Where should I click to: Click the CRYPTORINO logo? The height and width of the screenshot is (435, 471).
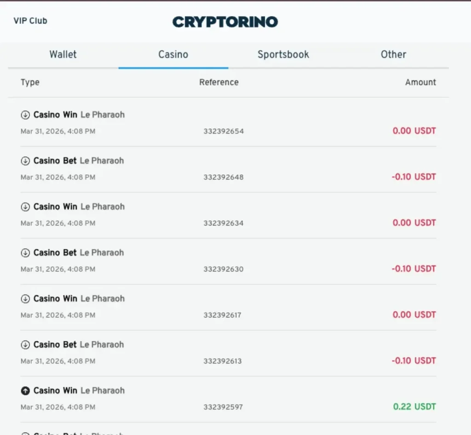tap(225, 22)
